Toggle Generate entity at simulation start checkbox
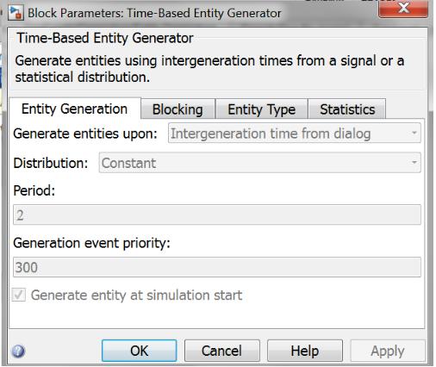This screenshot has width=436, height=367. [19, 295]
